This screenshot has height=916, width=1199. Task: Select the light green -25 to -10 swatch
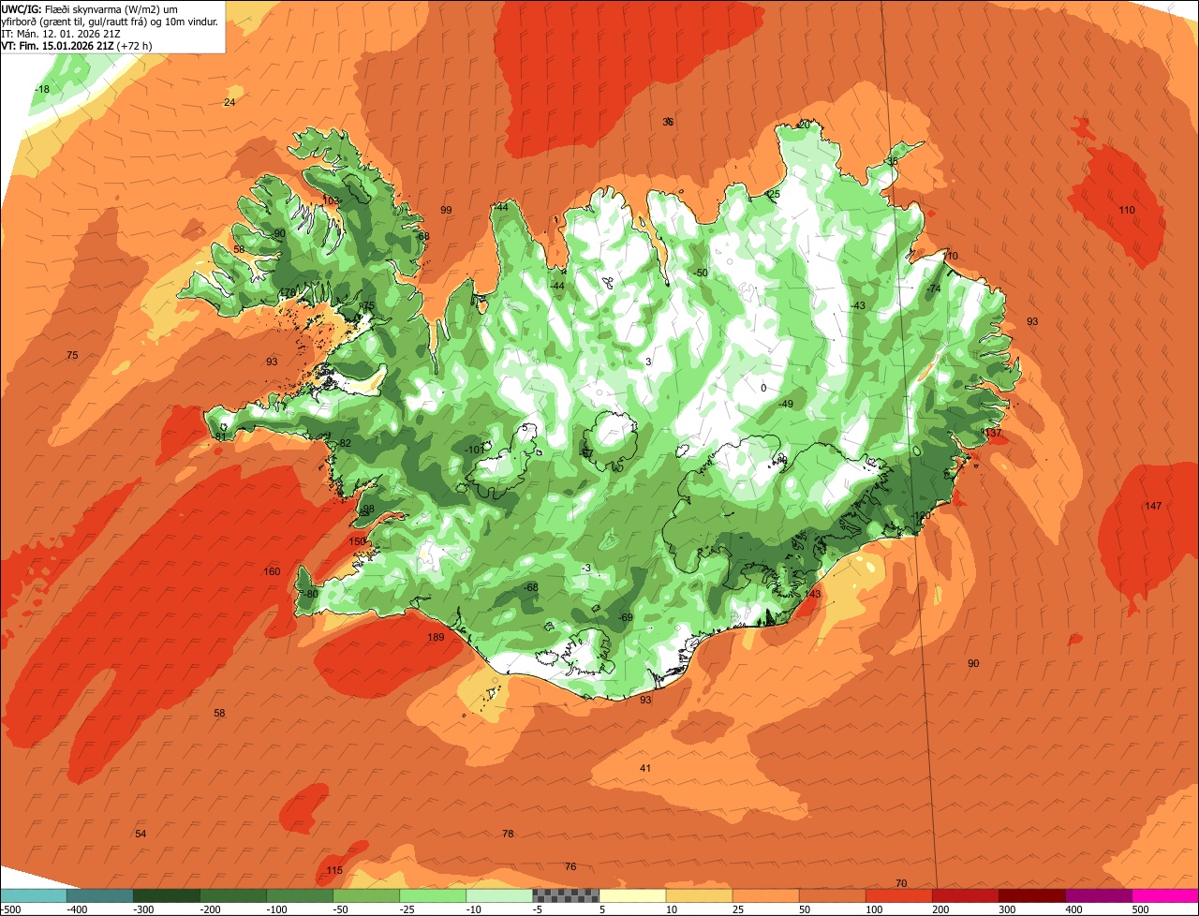(x=433, y=895)
